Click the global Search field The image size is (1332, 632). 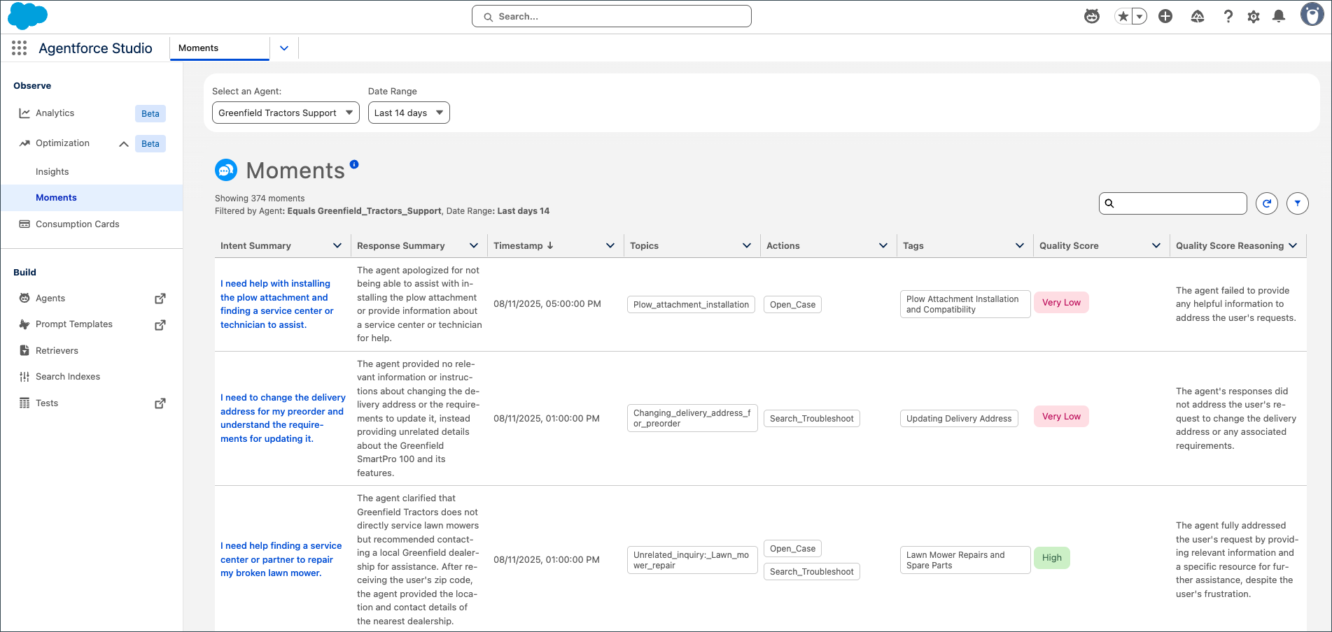(x=612, y=16)
